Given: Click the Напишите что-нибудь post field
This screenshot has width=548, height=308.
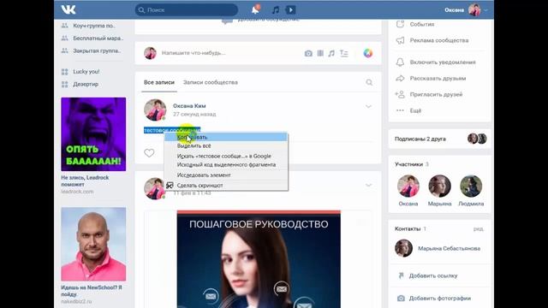Looking at the screenshot, I should [x=194, y=53].
